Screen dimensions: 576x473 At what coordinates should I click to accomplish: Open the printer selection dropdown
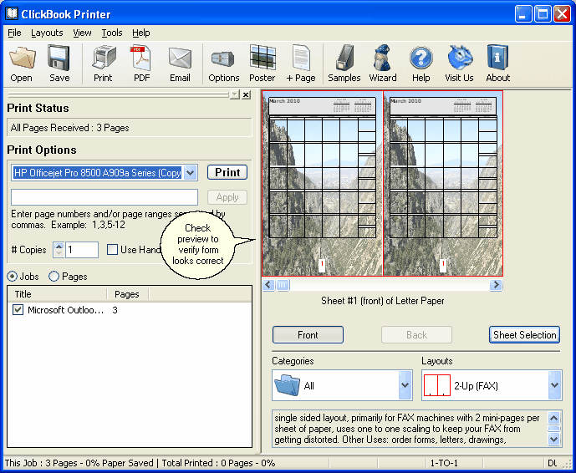click(x=191, y=173)
